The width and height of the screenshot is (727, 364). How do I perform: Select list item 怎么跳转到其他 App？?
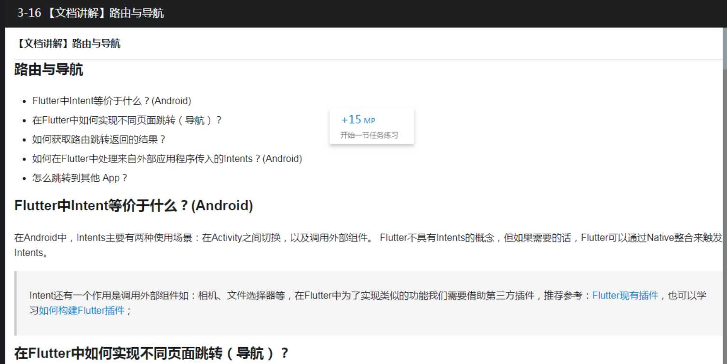click(x=80, y=178)
